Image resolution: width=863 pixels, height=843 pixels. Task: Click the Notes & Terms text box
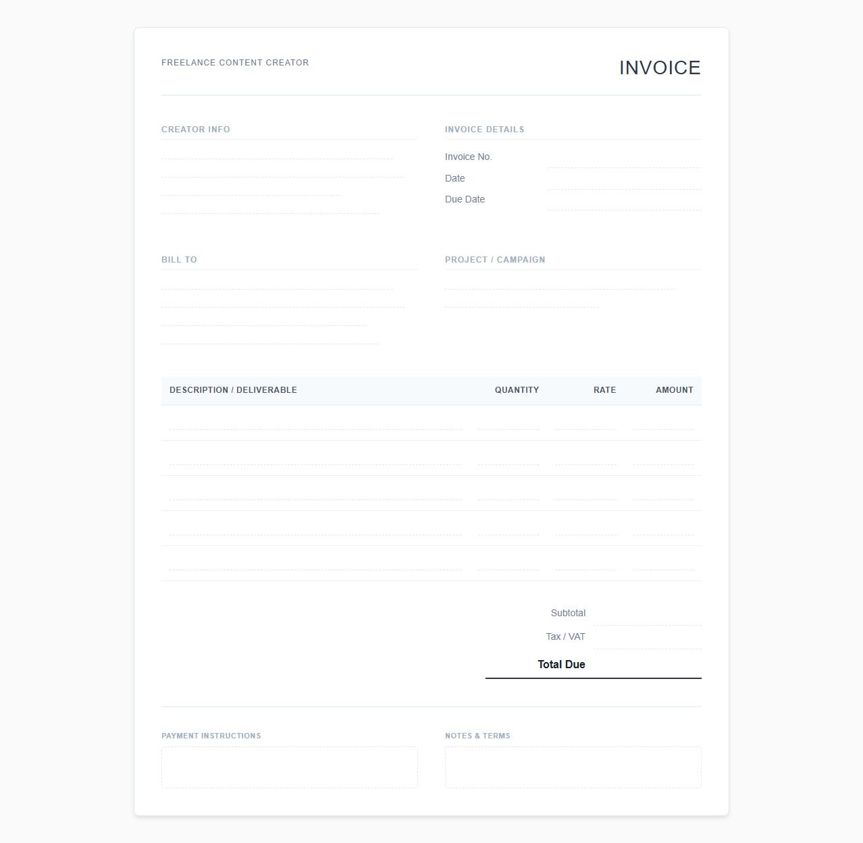click(x=573, y=767)
